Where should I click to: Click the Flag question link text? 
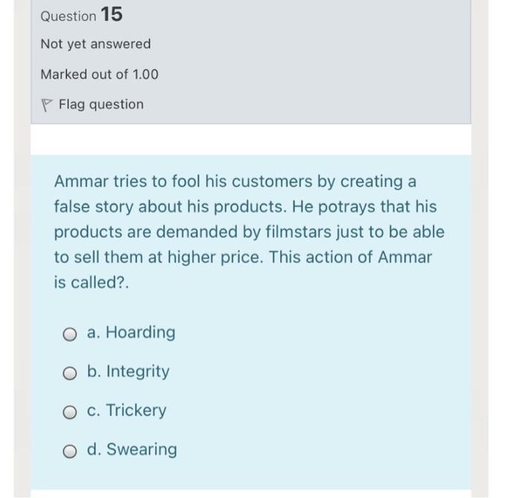[101, 104]
